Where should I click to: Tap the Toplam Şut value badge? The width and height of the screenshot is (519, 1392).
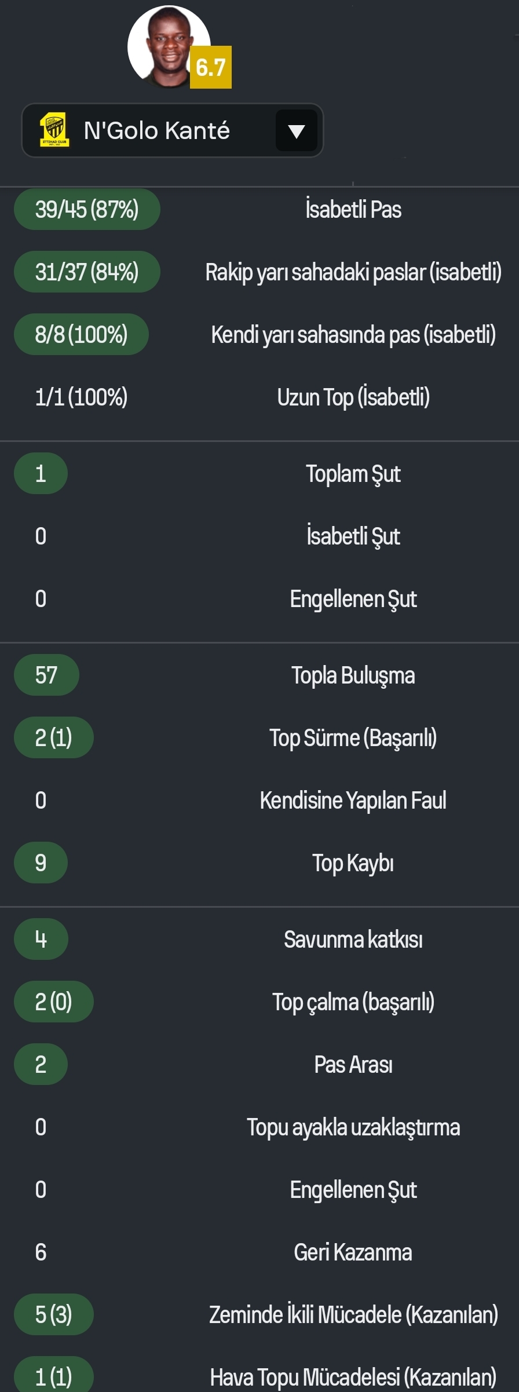(x=41, y=473)
